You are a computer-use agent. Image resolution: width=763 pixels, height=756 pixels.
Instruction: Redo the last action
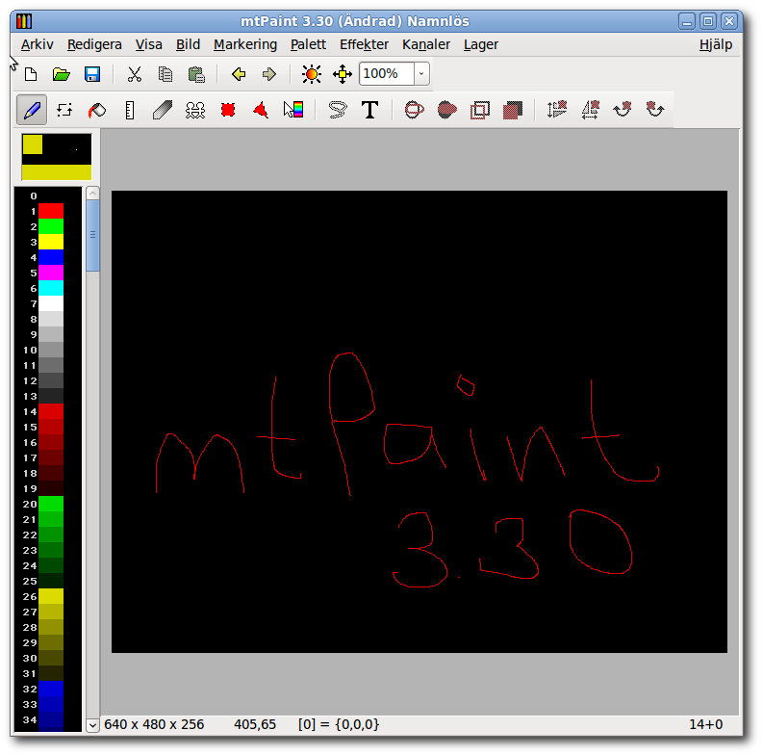click(x=269, y=74)
